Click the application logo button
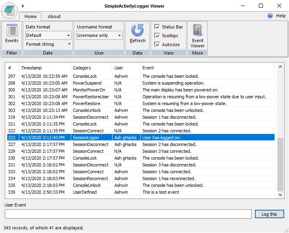The width and height of the screenshot is (289, 233). coord(9,10)
